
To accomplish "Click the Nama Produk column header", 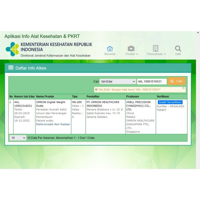I will pos(45,97).
